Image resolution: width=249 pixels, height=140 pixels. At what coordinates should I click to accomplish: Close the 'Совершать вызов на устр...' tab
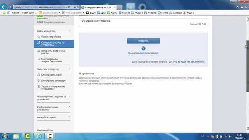click(115, 7)
